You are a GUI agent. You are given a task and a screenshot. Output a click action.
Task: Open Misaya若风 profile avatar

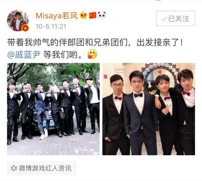[x=18, y=20]
